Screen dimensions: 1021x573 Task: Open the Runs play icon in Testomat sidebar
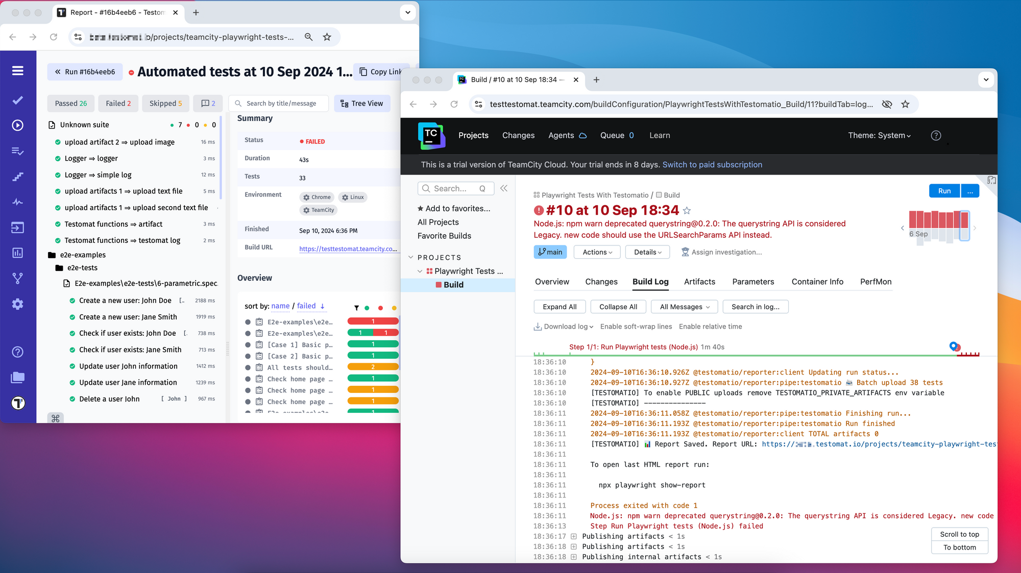18,125
